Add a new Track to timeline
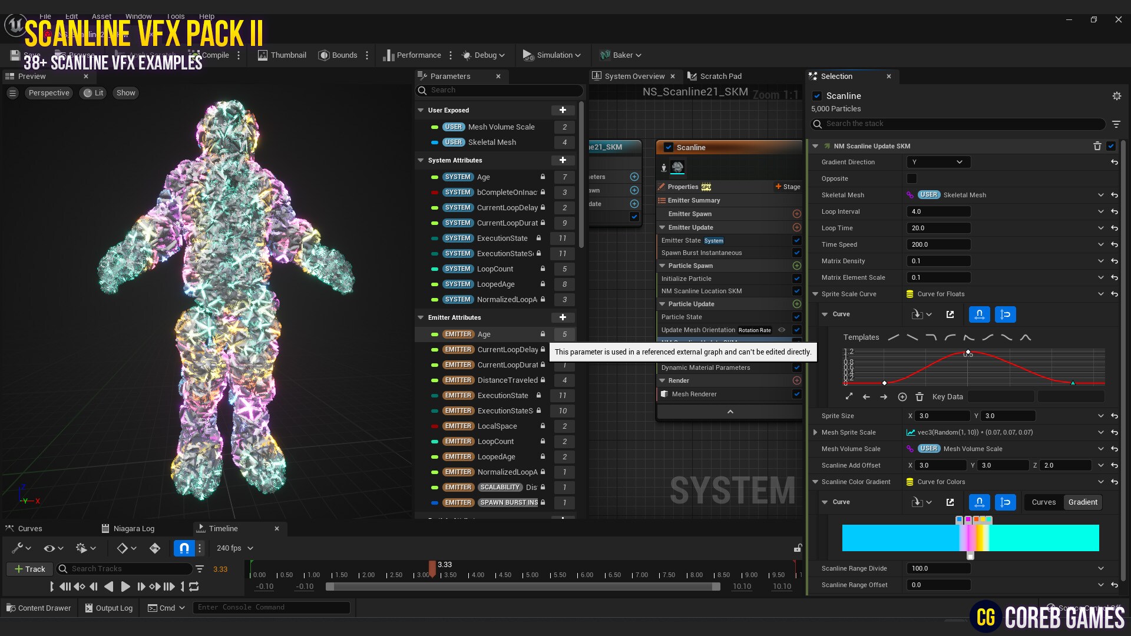 tap(30, 569)
